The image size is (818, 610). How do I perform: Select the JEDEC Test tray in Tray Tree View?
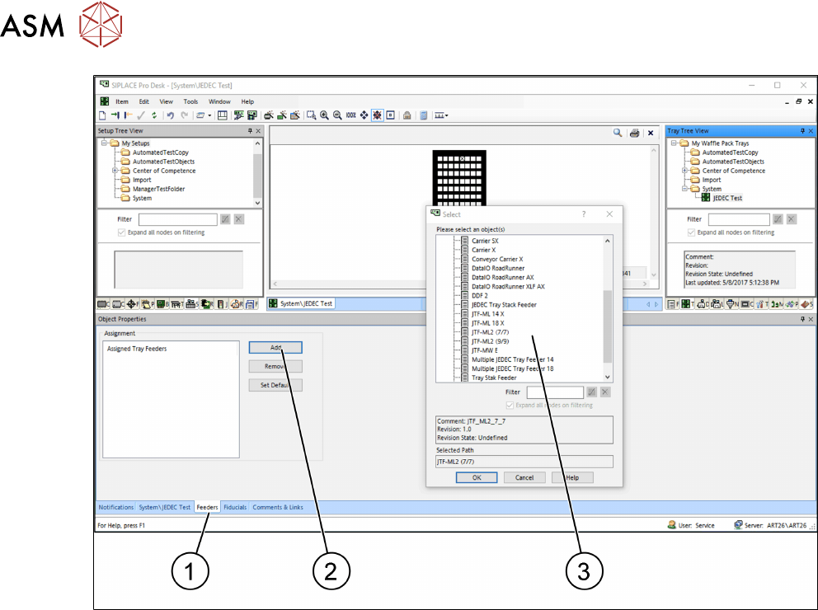point(727,198)
